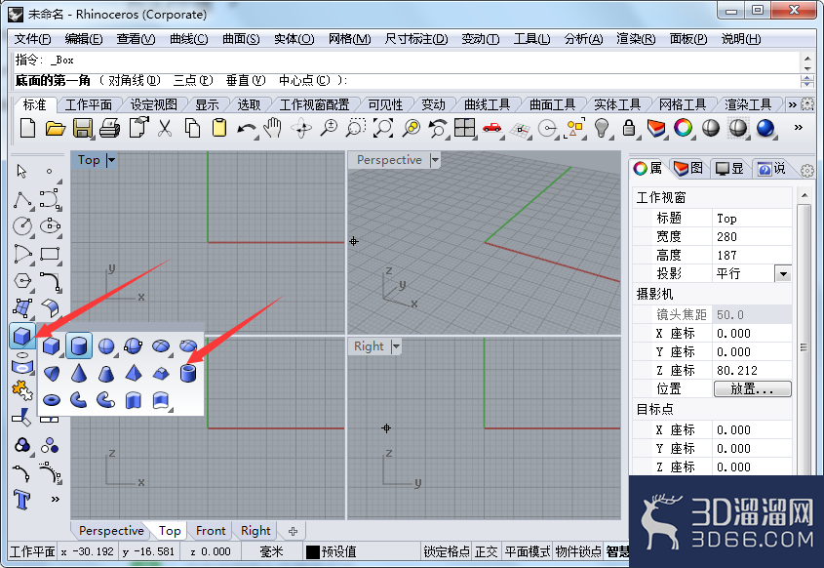Screen dimensions: 824x568
Task: Click the four-viewport layout icon
Action: pos(464,128)
